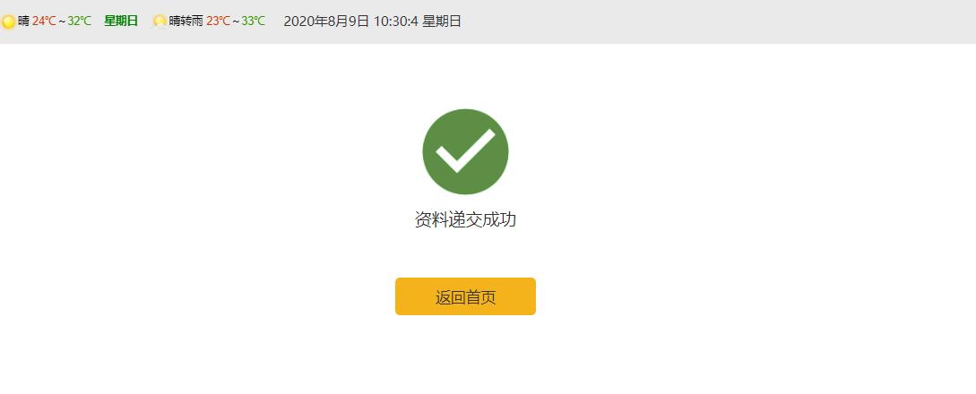Click the date 2020年8月9日
The height and width of the screenshot is (394, 976).
pos(326,21)
